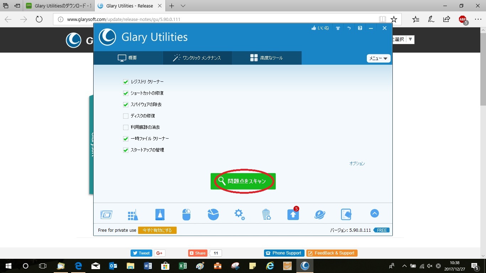The image size is (486, 273).
Task: Enable the 利用痕跡の消去 checkbox
Action: pos(126,127)
